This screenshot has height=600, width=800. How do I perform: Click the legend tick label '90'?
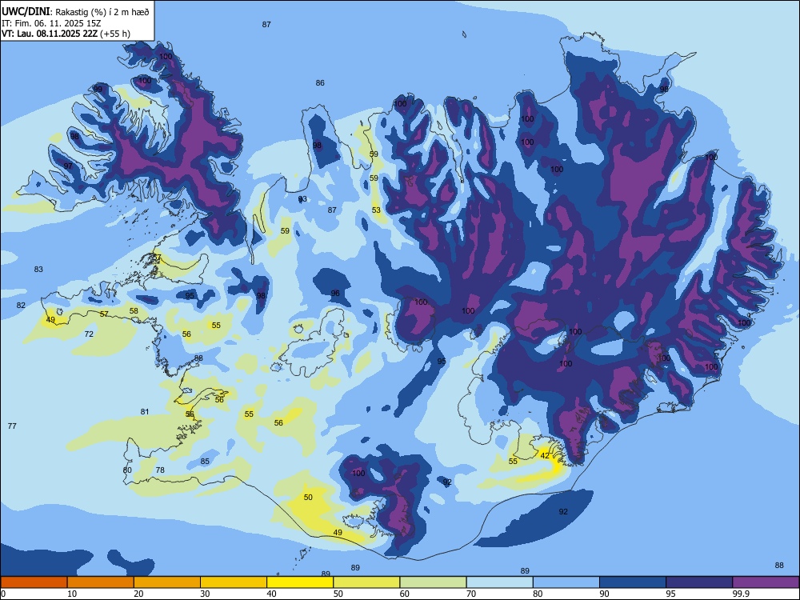[605, 594]
